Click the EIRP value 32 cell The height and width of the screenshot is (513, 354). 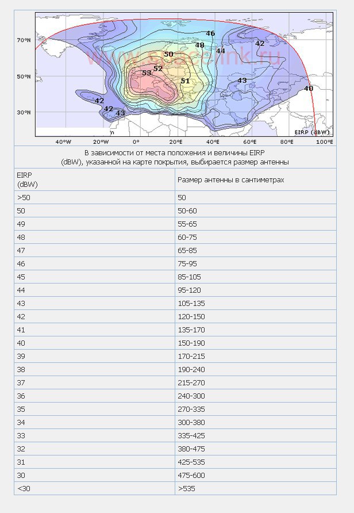(x=94, y=449)
